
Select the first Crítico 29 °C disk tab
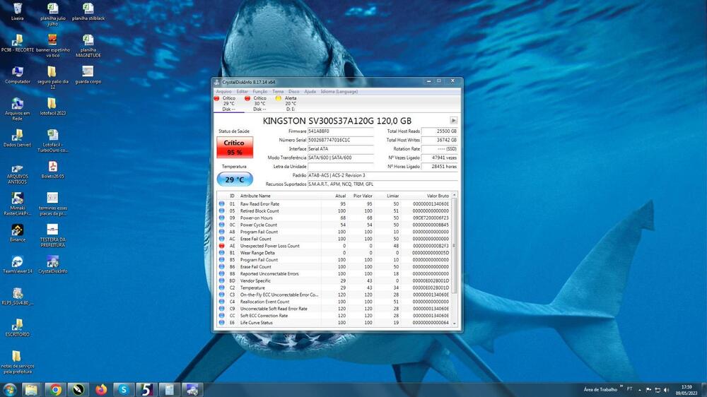click(x=228, y=103)
